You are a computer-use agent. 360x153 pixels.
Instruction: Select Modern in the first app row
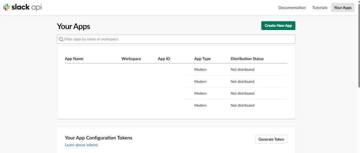[200, 70]
